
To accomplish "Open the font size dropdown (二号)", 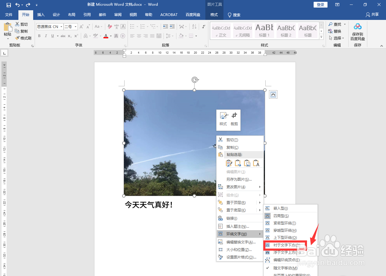I will (x=75, y=27).
